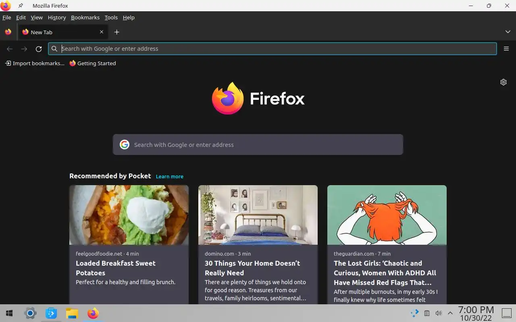The height and width of the screenshot is (322, 516).
Task: Click the show desktop button
Action: point(506,313)
